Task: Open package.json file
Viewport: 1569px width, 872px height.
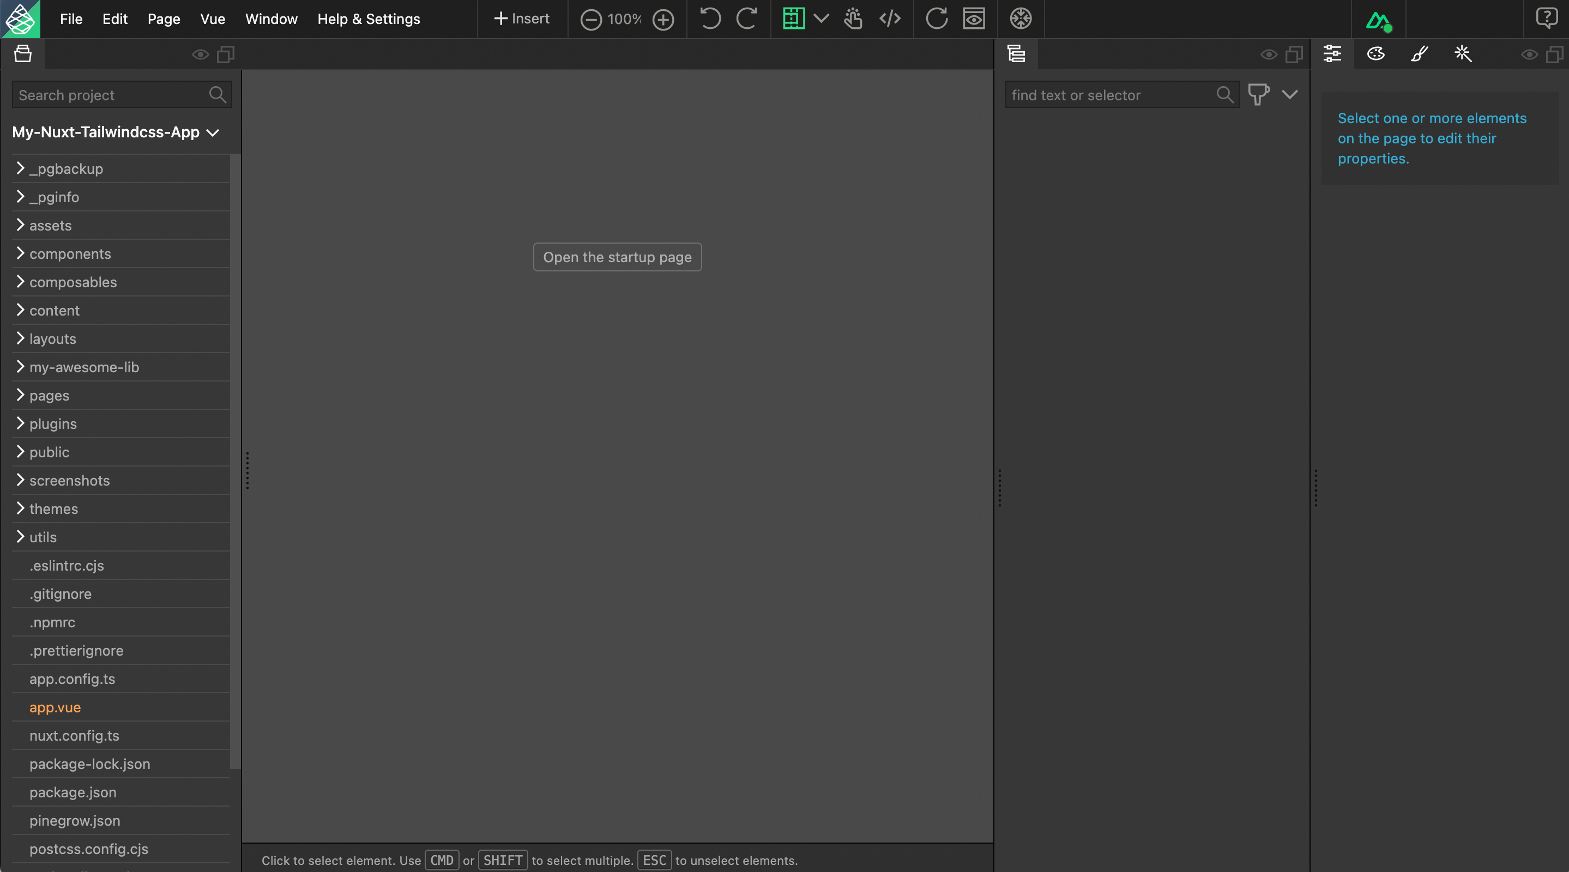Action: (73, 792)
